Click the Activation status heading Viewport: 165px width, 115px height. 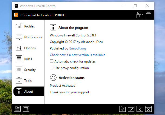[x=72, y=78]
